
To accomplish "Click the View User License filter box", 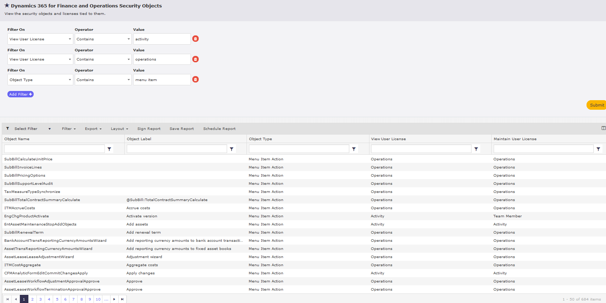I will click(x=421, y=149).
